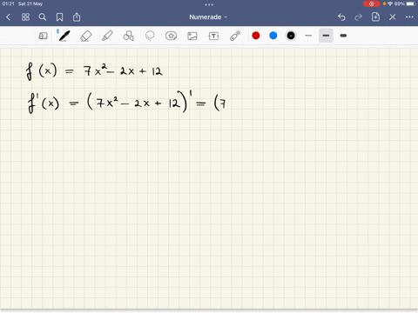This screenshot has width=418, height=313.
Task: Select the Pen tool
Action: pos(64,36)
